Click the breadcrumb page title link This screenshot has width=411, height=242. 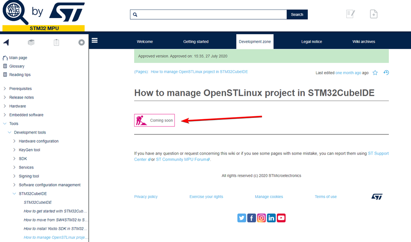pos(199,72)
